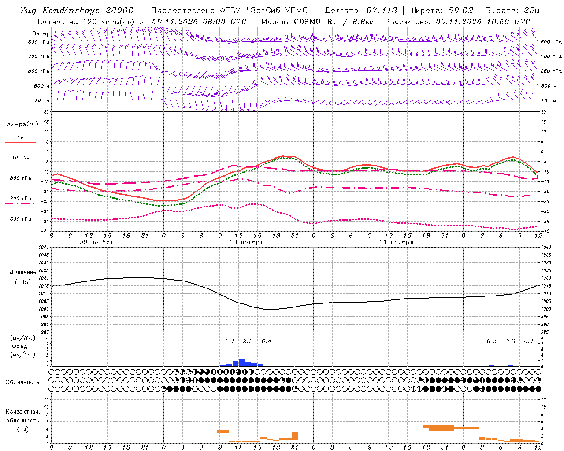Click the 'Широта: 59.62' latitude value
The width and height of the screenshot is (564, 451).
[441, 11]
